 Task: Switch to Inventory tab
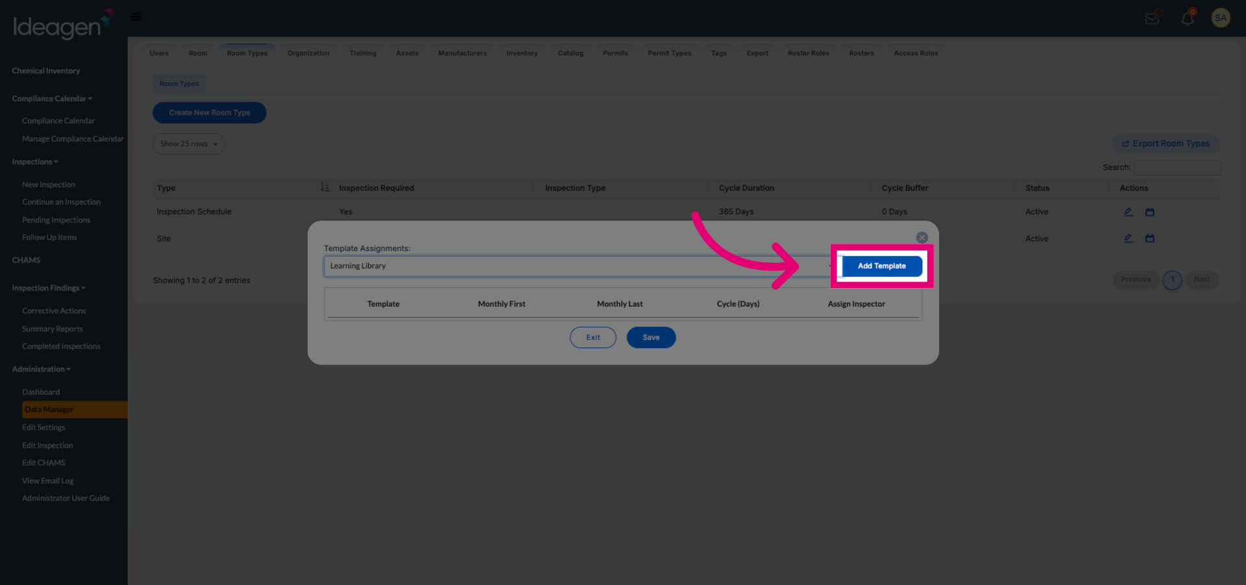coord(522,53)
